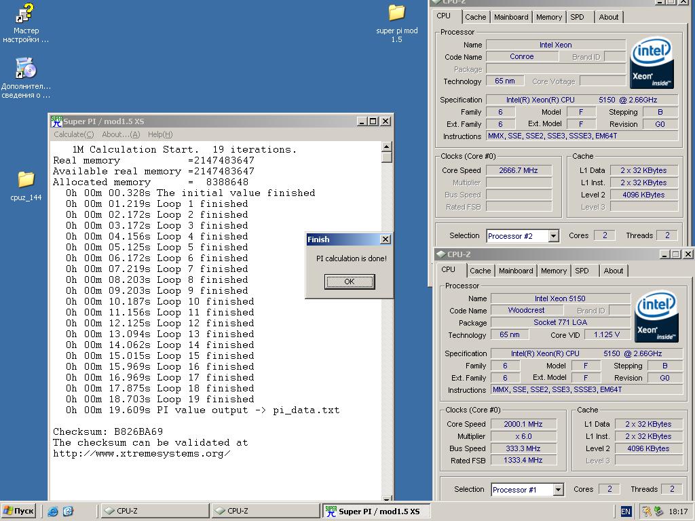Expand the Processor #1 selection dropdown
Screen dimensions: 695x521
click(558, 490)
